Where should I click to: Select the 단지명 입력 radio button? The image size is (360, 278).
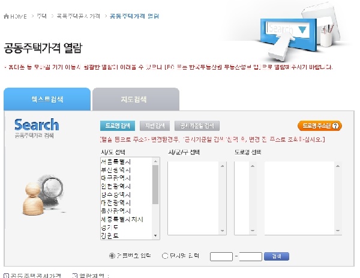(x=165, y=256)
